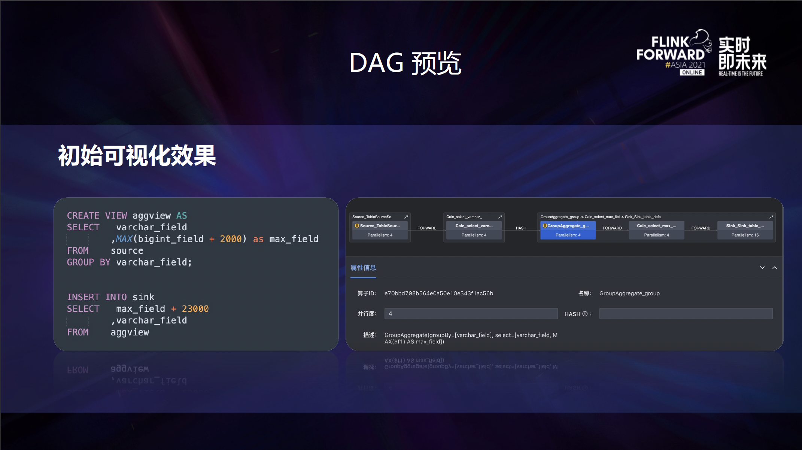
Task: Collapse the GroupAggregate_group chain group icon
Action: click(771, 217)
